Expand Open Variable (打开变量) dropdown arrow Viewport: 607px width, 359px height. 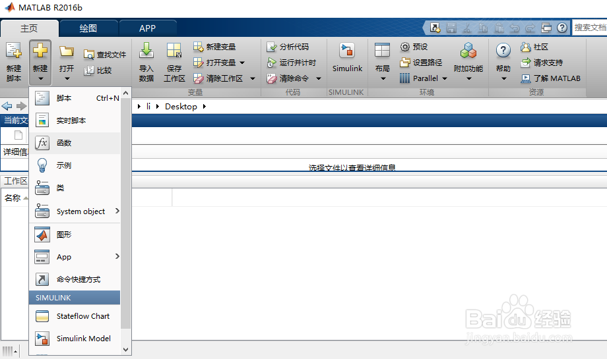(242, 63)
